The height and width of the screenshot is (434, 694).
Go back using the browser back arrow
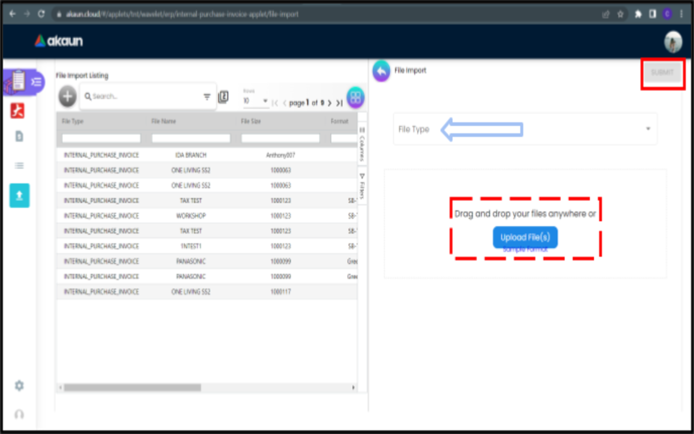click(x=13, y=14)
